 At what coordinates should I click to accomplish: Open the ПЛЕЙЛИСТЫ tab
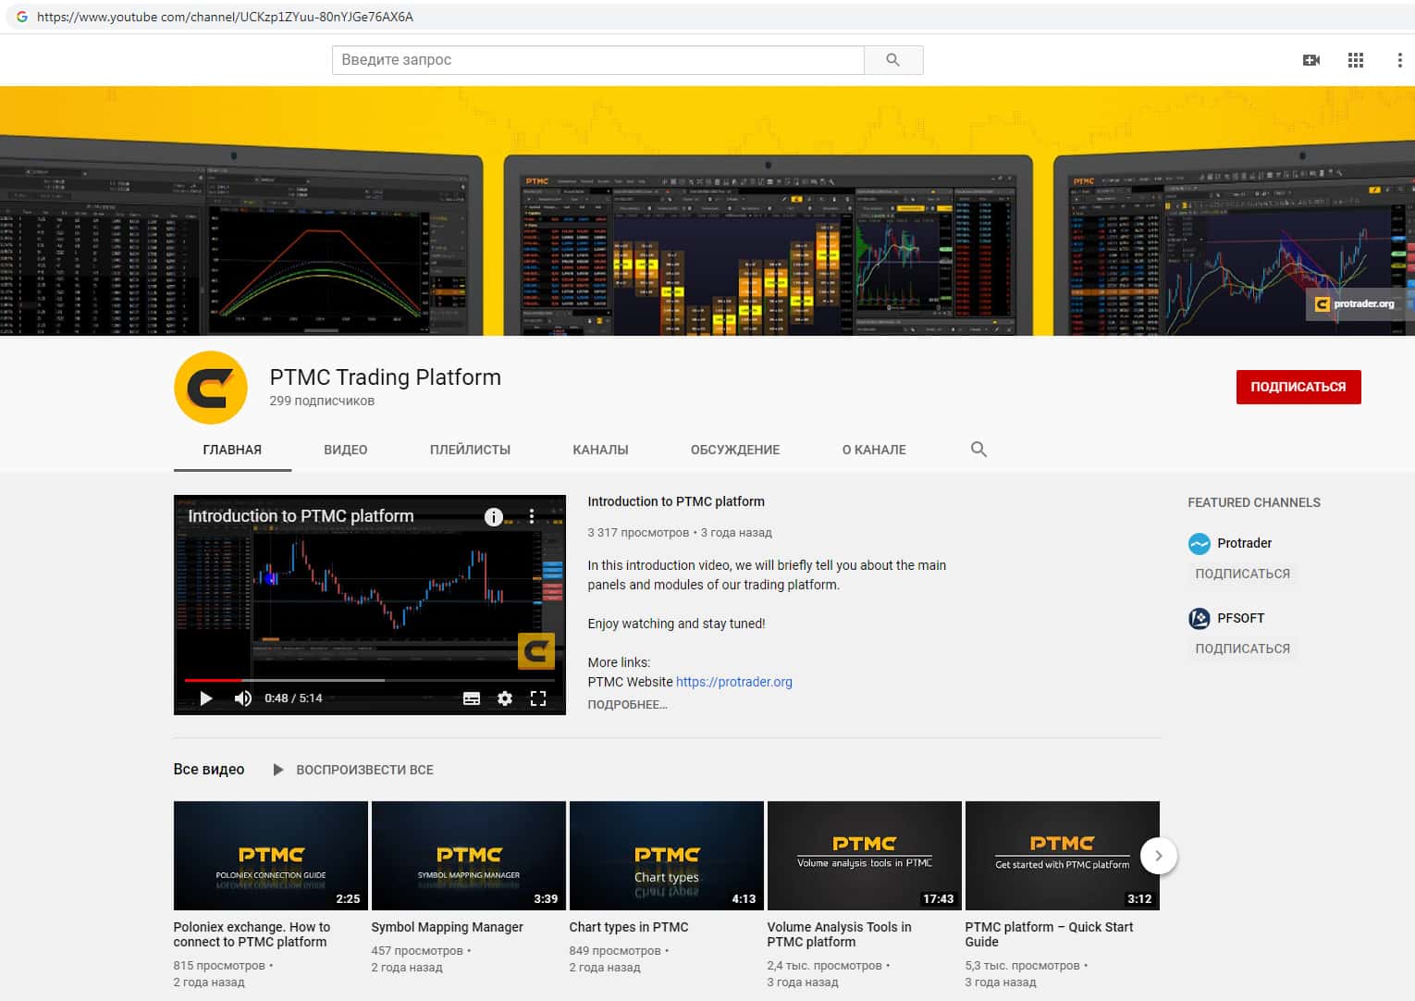[x=470, y=451]
